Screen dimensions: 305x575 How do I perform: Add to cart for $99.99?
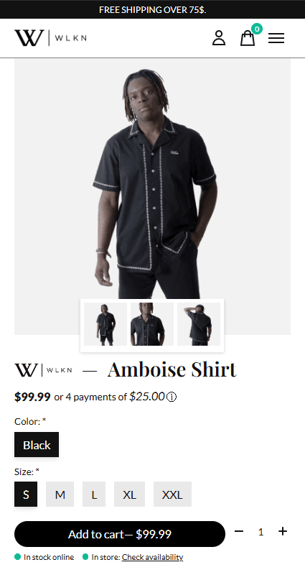(120, 534)
